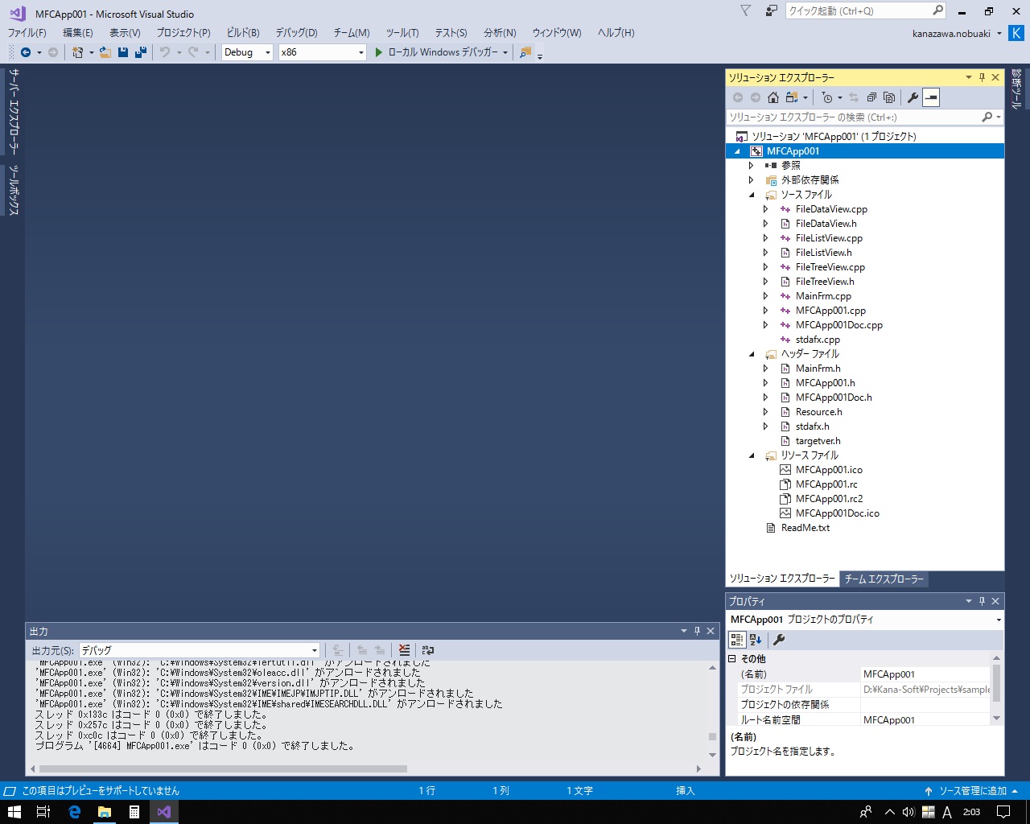Open the ツールボックス side tab

pos(13,190)
